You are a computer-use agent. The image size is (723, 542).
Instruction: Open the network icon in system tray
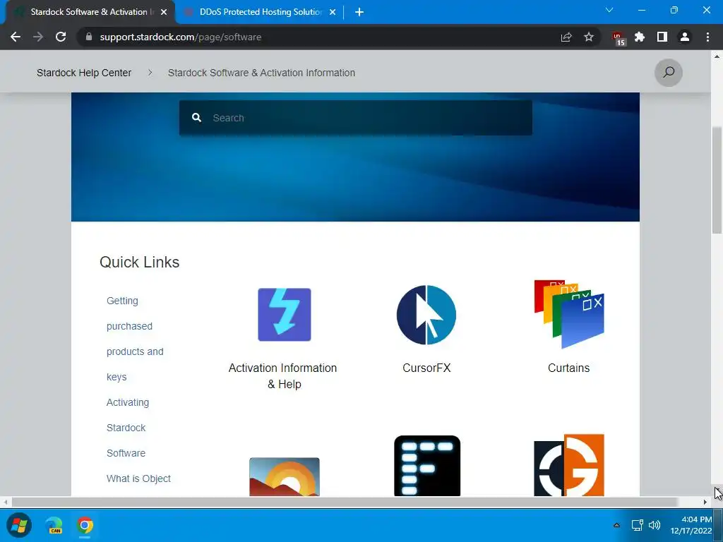[x=638, y=525]
